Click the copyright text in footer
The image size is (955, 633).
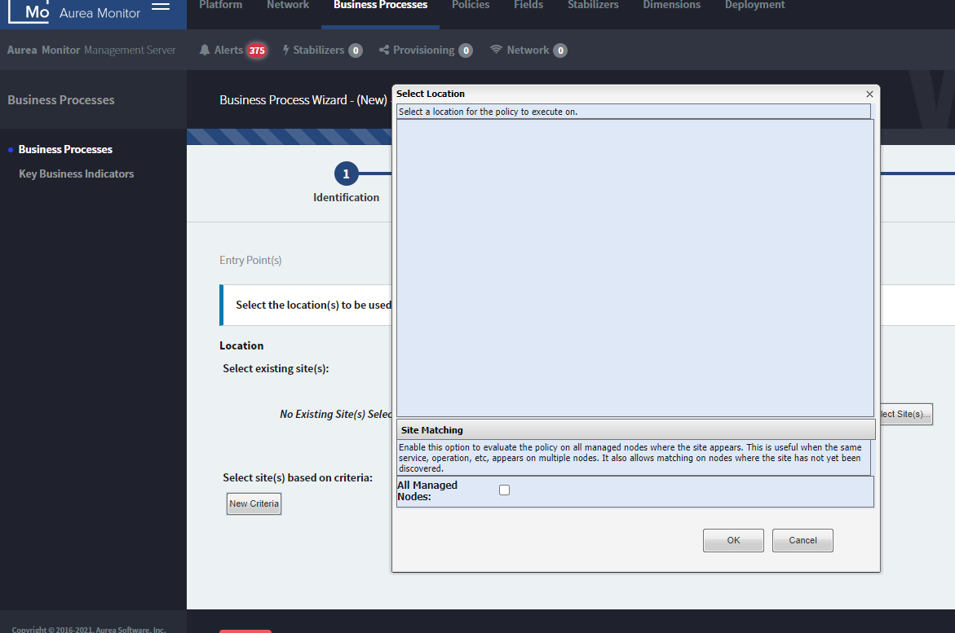88,630
